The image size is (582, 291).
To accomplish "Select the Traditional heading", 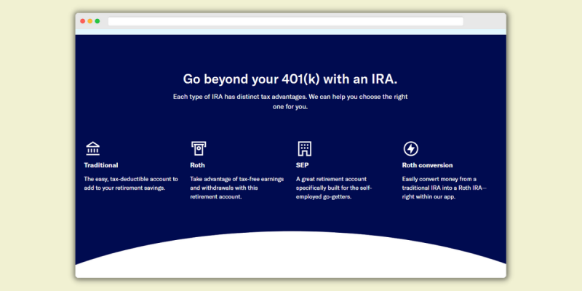I will pos(101,165).
